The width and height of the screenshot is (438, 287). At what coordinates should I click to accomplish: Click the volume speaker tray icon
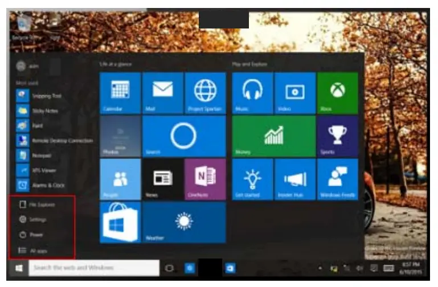coord(360,268)
